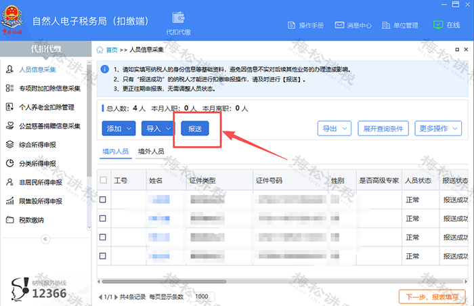Image resolution: width=474 pixels, height=306 pixels.
Task: Go to 首页 via the home icon
Action: (101, 50)
